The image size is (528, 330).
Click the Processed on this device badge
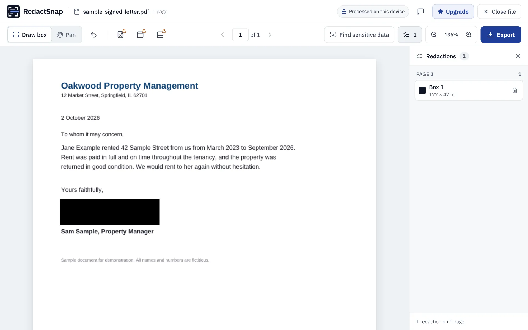pos(373,12)
